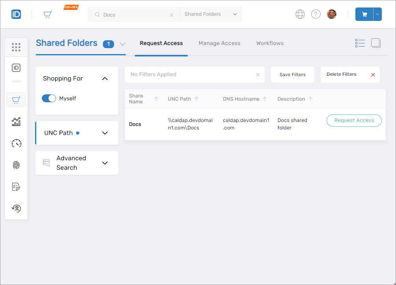
Task: Click Request Access button for Docs
Action: coord(354,120)
